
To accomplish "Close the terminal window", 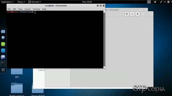I will (x=103, y=6).
